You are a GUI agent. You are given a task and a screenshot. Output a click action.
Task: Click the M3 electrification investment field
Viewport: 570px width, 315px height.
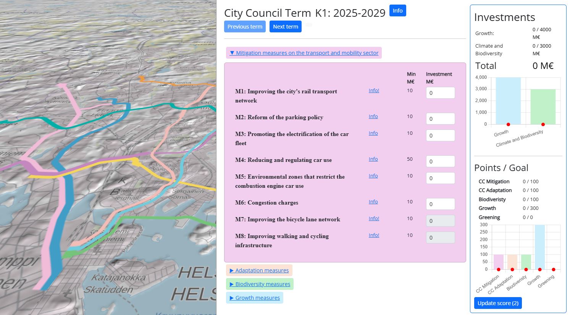point(440,136)
